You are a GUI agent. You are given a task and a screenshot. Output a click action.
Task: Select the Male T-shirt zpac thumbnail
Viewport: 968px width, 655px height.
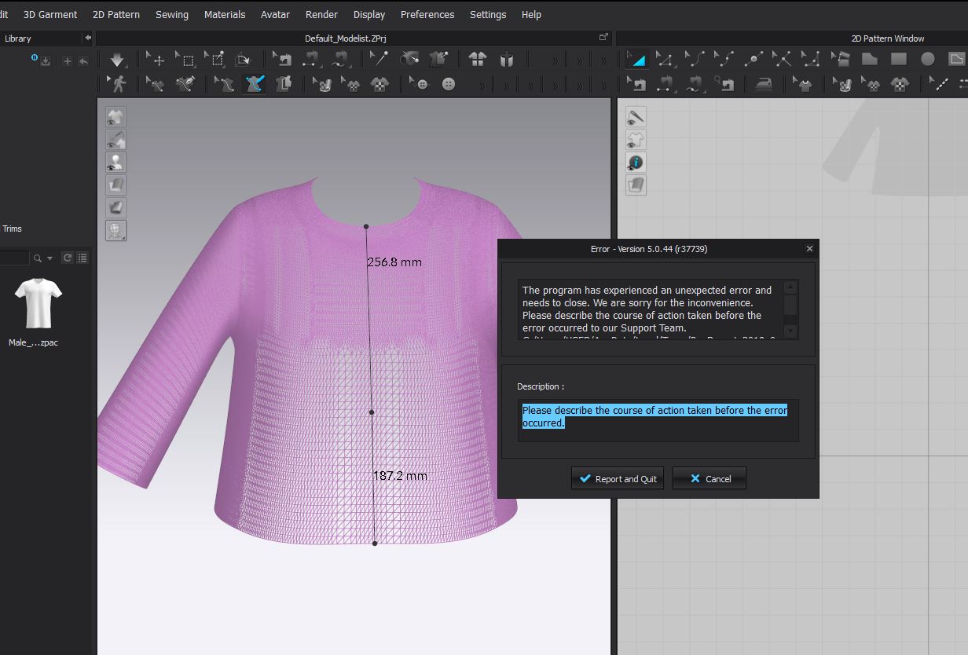coord(38,304)
